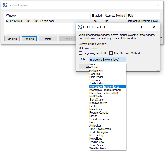Click the Add Link button

(12, 39)
